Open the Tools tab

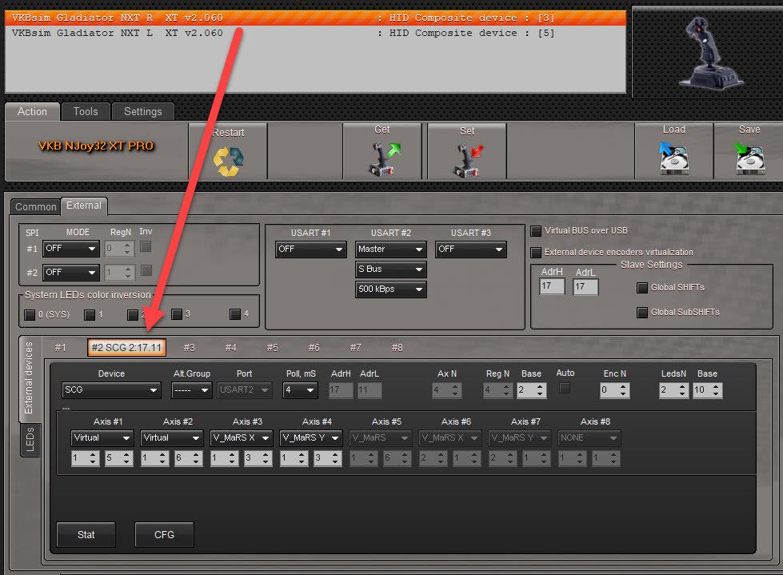(86, 112)
